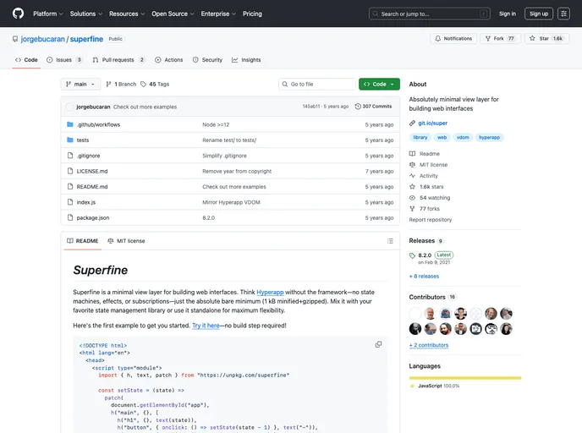Fork the superfine repository
The image size is (582, 433).
[x=500, y=39]
